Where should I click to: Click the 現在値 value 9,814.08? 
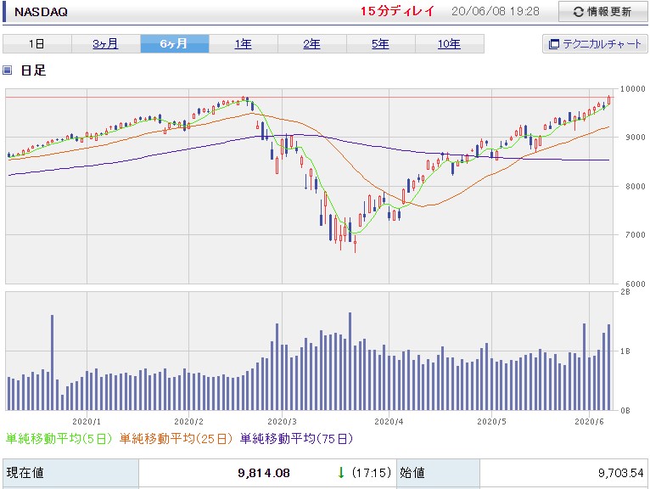coord(264,473)
